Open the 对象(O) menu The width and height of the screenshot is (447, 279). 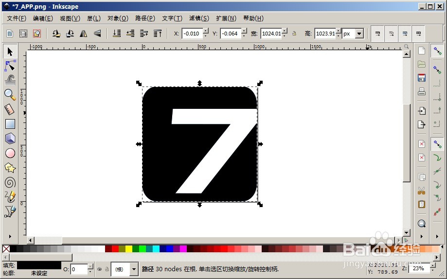118,18
